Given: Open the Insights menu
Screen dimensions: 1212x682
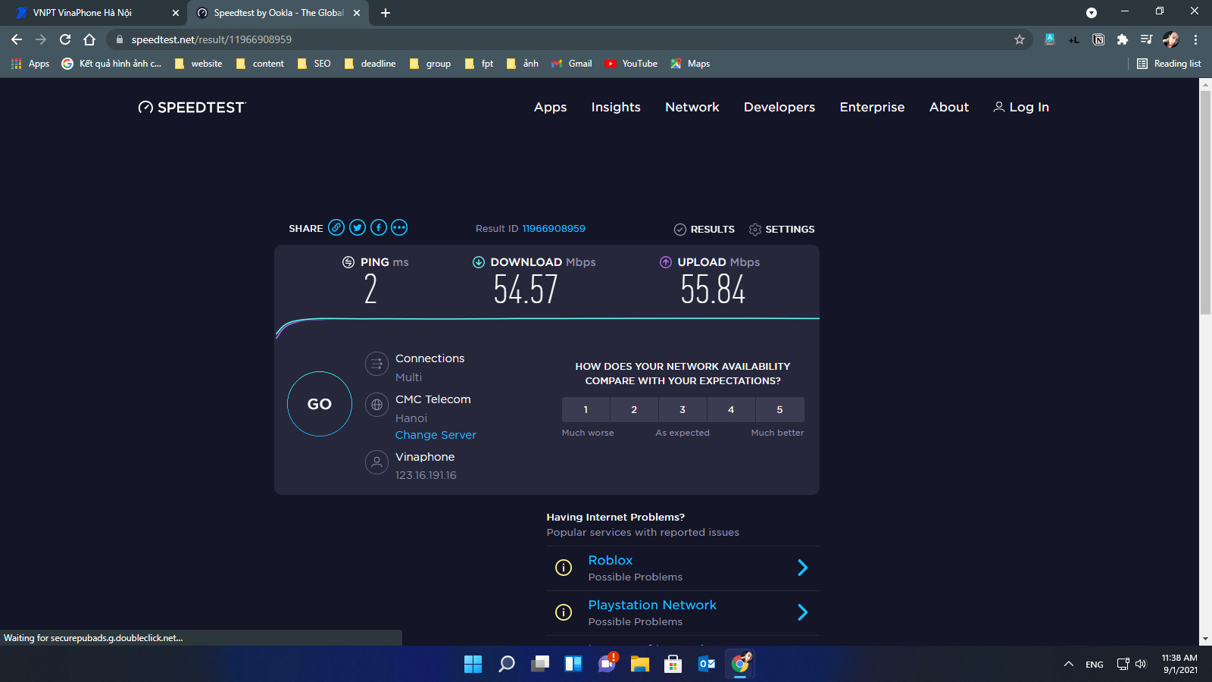Looking at the screenshot, I should pos(616,108).
